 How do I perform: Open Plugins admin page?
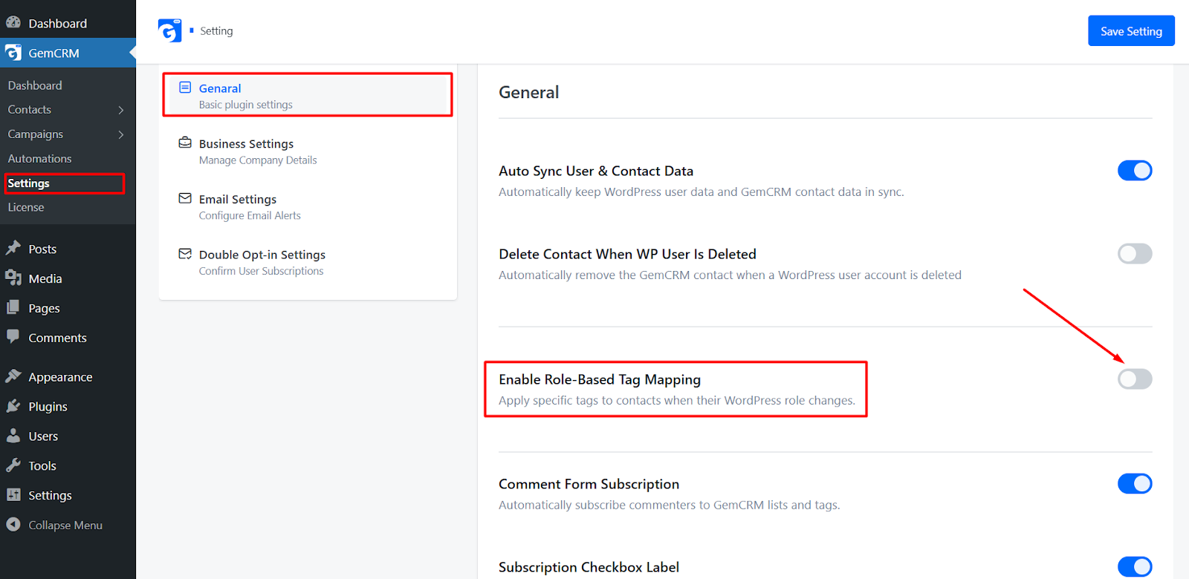(x=48, y=407)
